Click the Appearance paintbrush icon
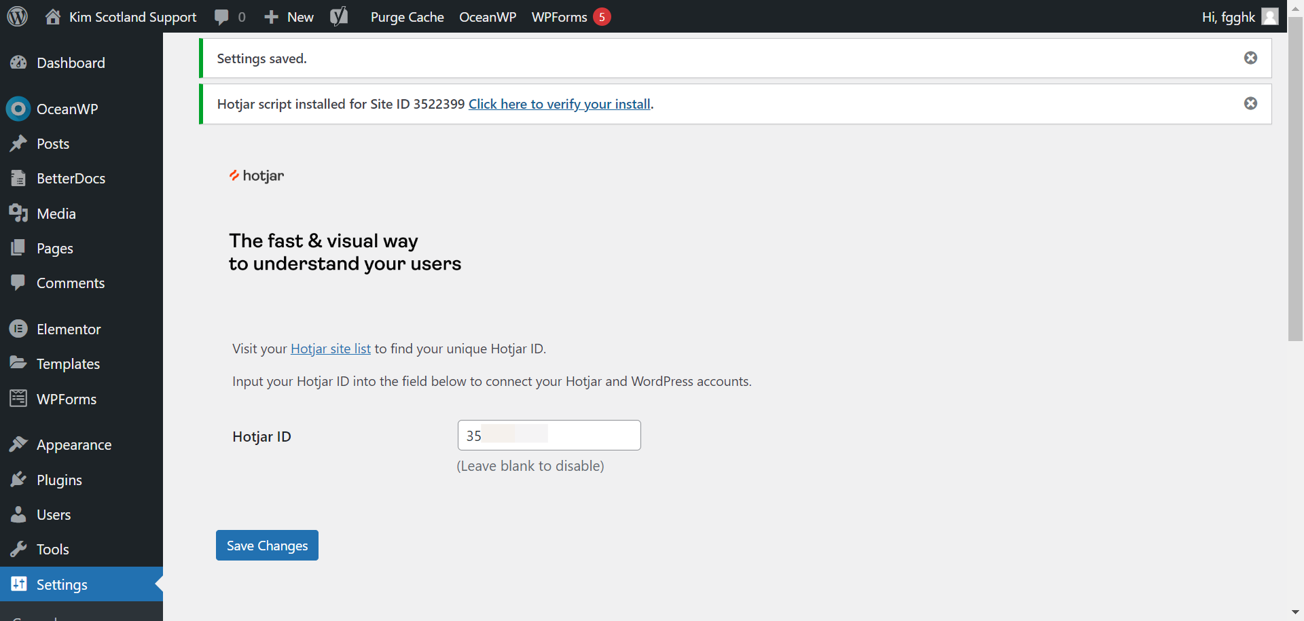 click(18, 444)
